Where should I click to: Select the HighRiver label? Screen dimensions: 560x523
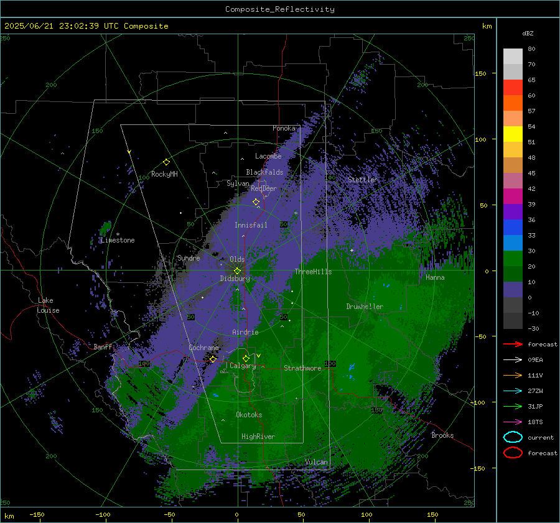click(258, 437)
